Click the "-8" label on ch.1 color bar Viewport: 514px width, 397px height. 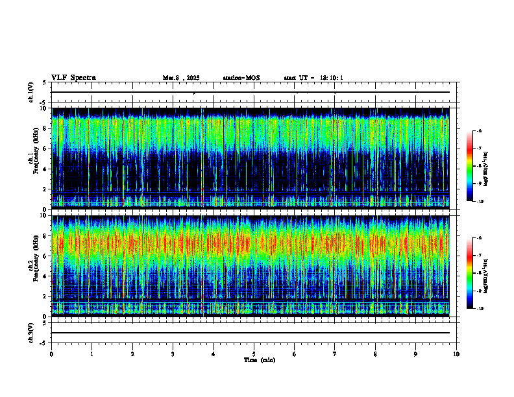(479, 166)
